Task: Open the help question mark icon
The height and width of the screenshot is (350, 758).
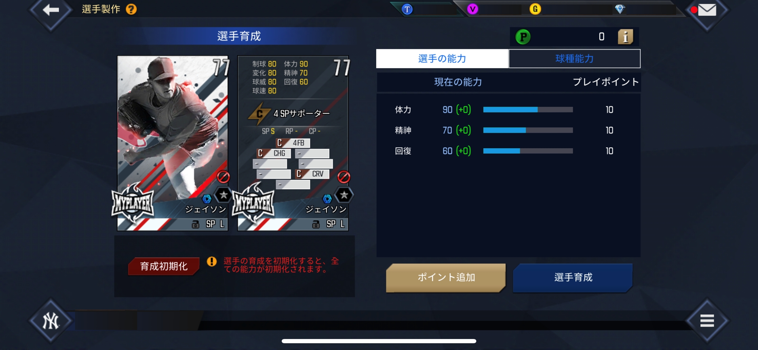Action: pyautogui.click(x=131, y=9)
